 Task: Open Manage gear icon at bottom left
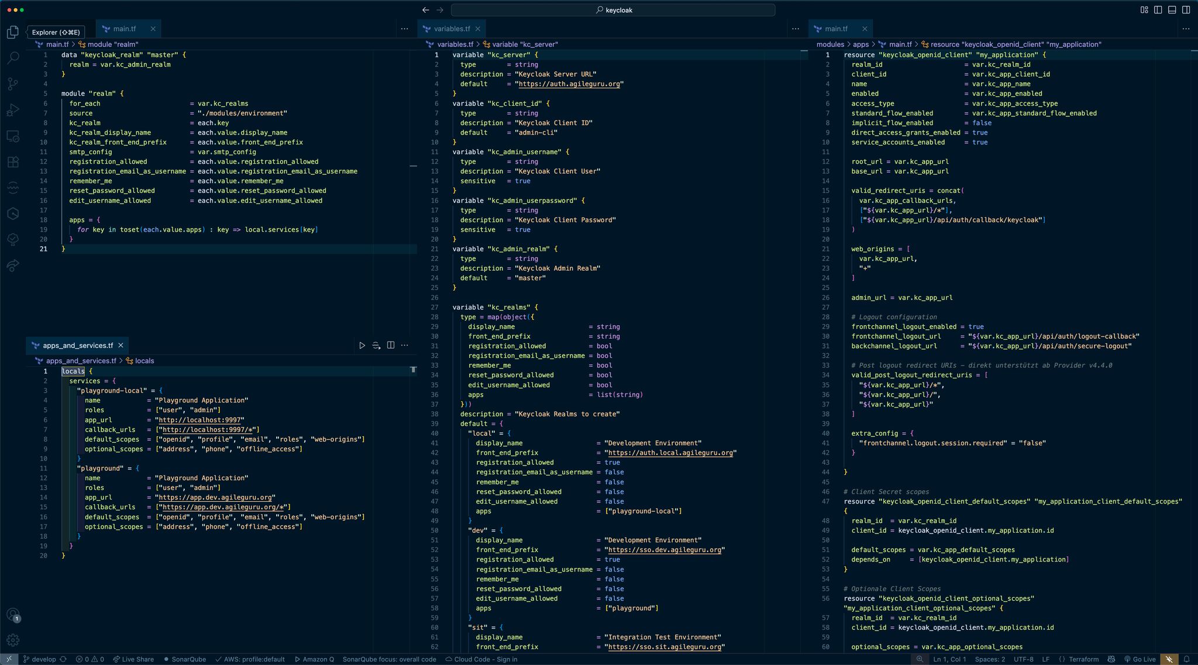pyautogui.click(x=12, y=640)
